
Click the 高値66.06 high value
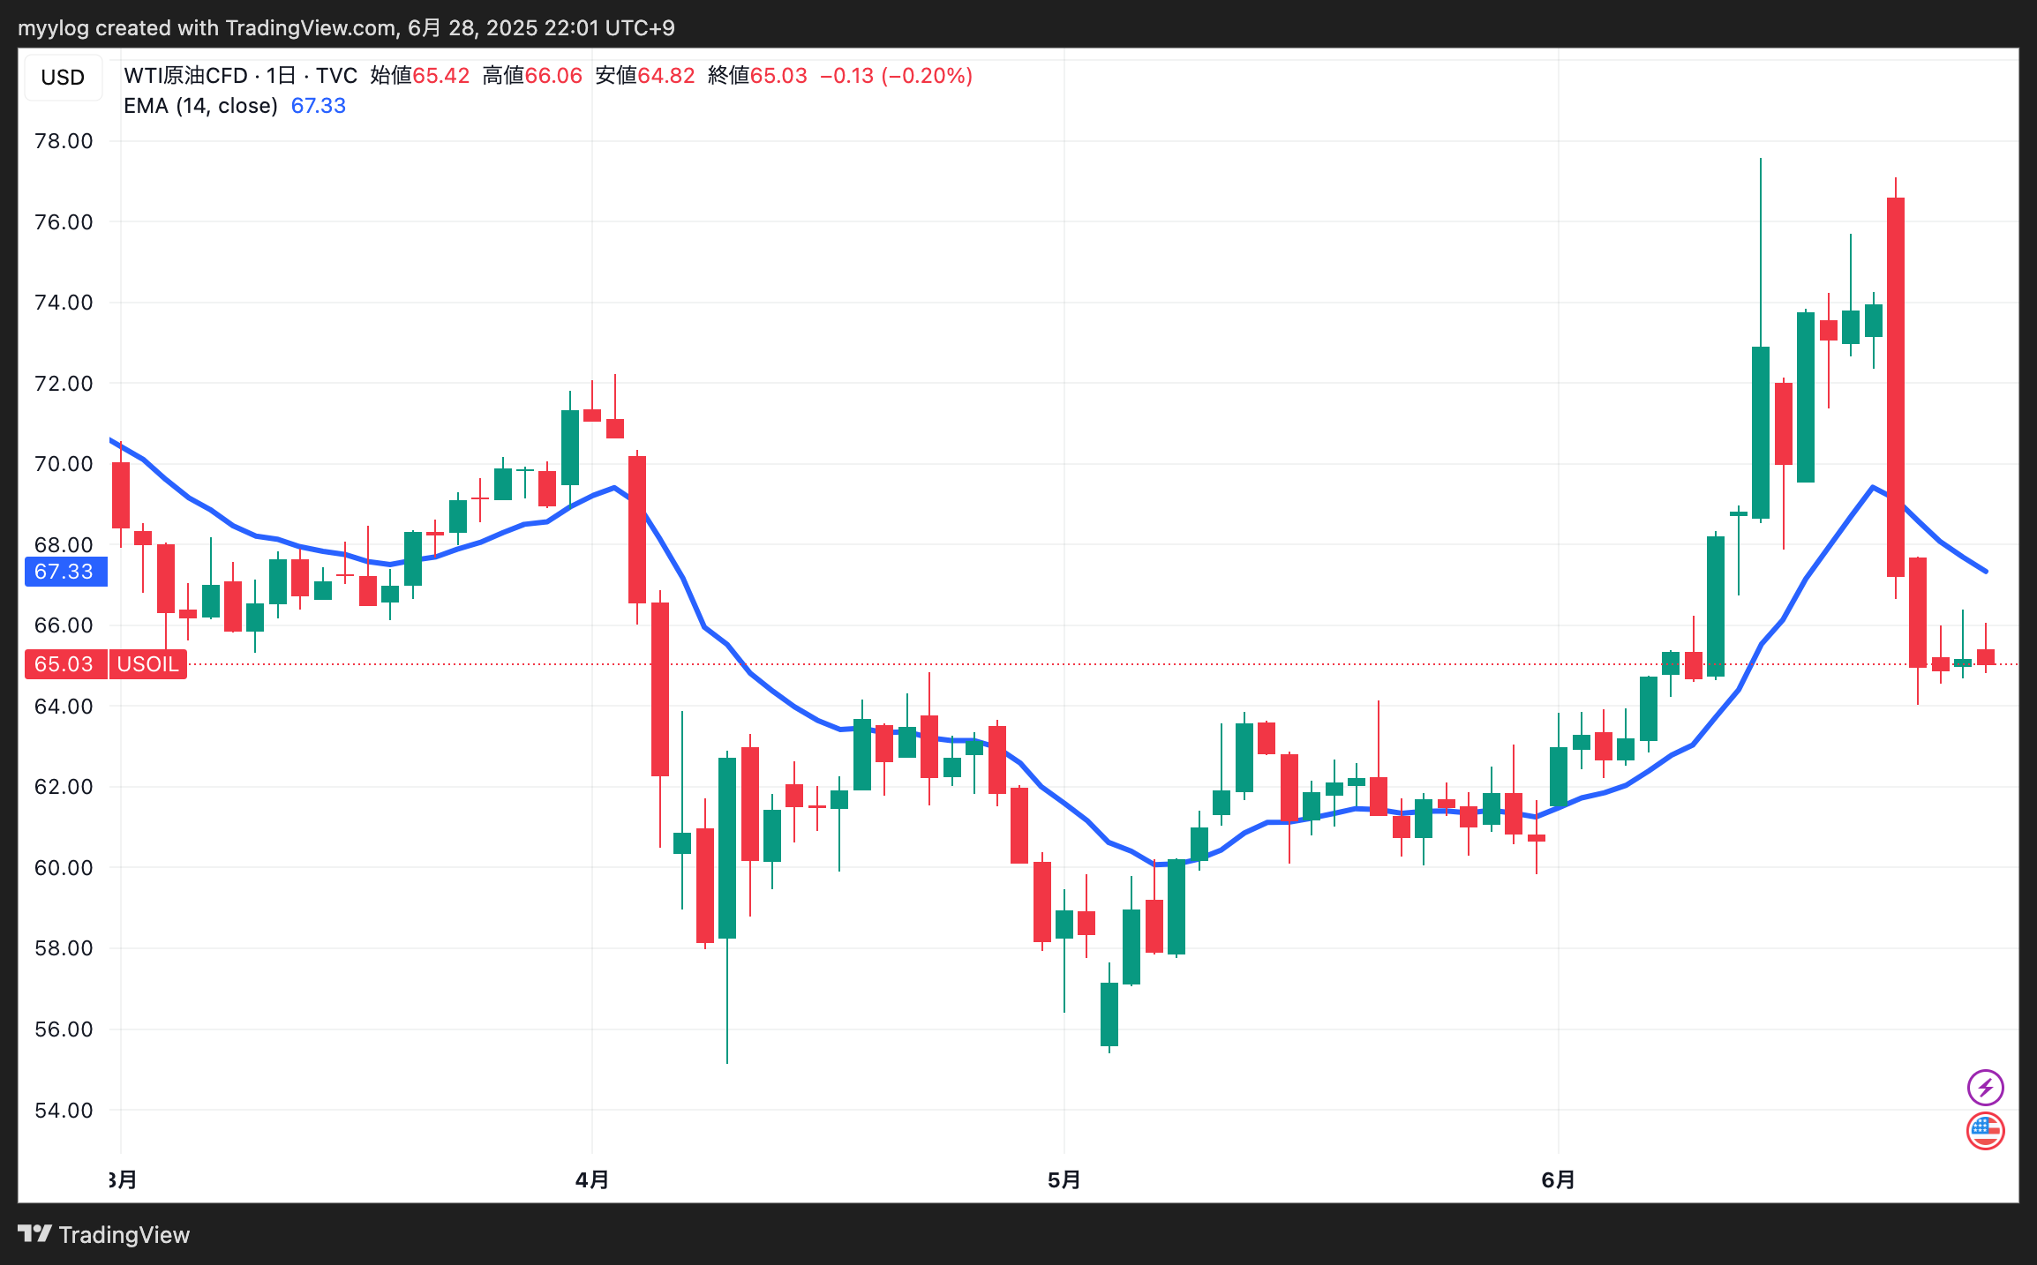[x=532, y=76]
